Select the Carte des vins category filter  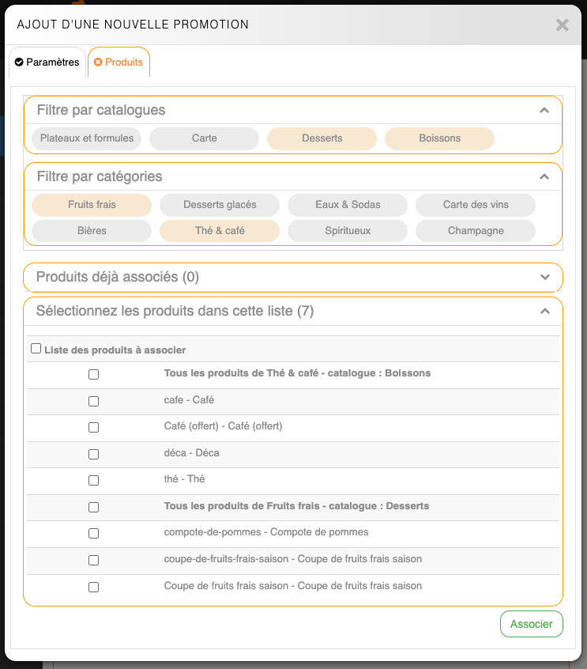[475, 205]
